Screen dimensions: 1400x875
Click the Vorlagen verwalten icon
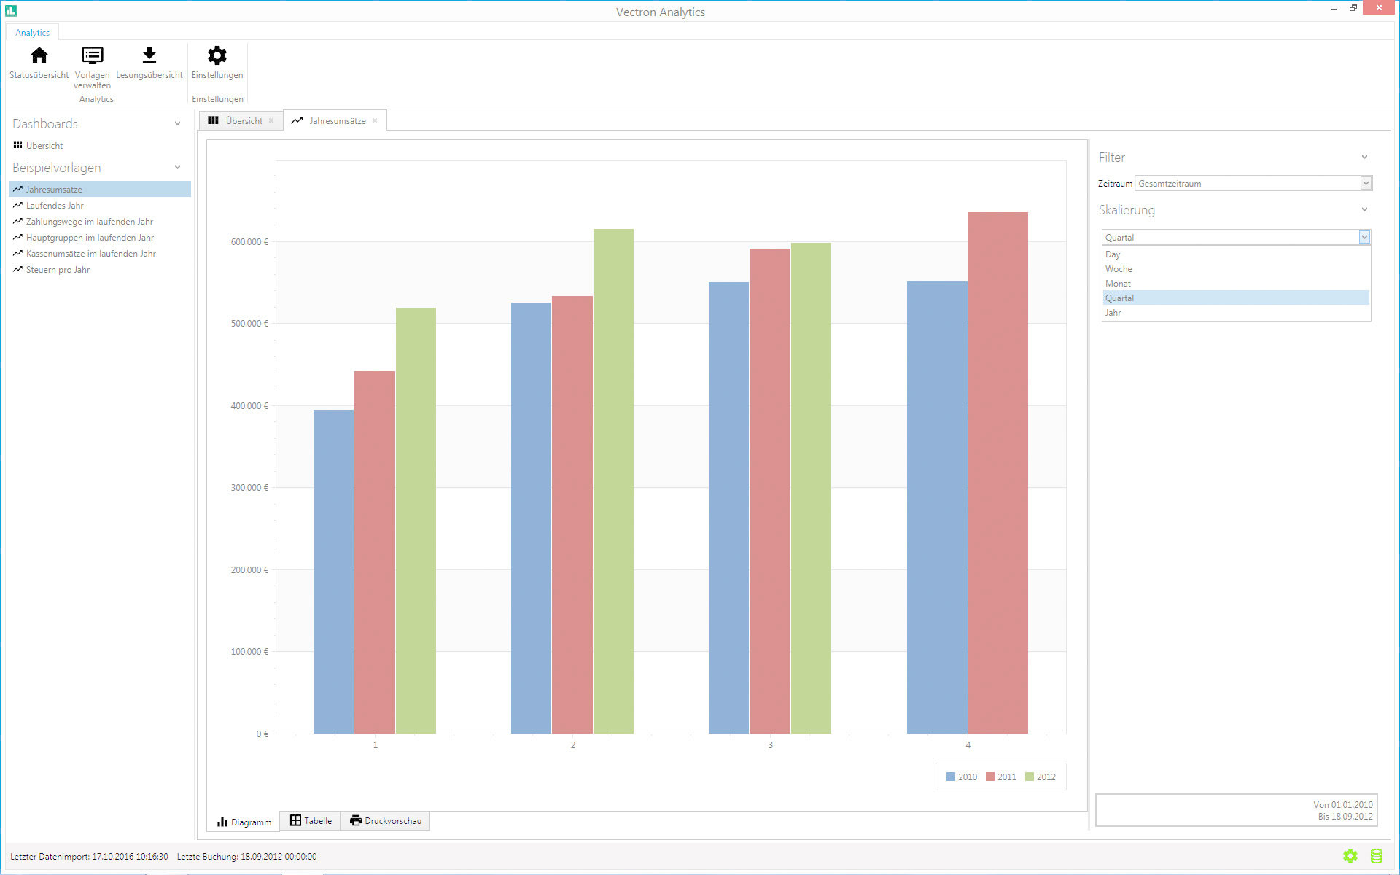click(93, 56)
